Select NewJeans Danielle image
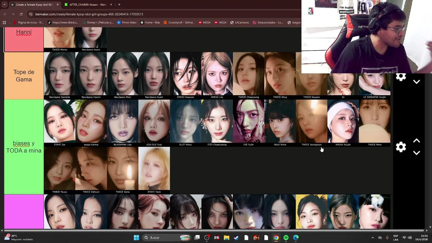 pyautogui.click(x=59, y=76)
